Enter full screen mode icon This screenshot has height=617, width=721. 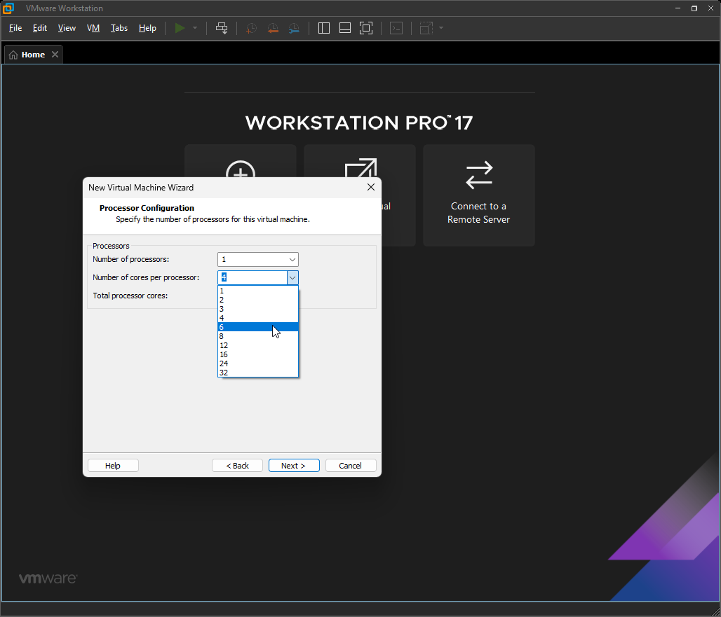(366, 28)
